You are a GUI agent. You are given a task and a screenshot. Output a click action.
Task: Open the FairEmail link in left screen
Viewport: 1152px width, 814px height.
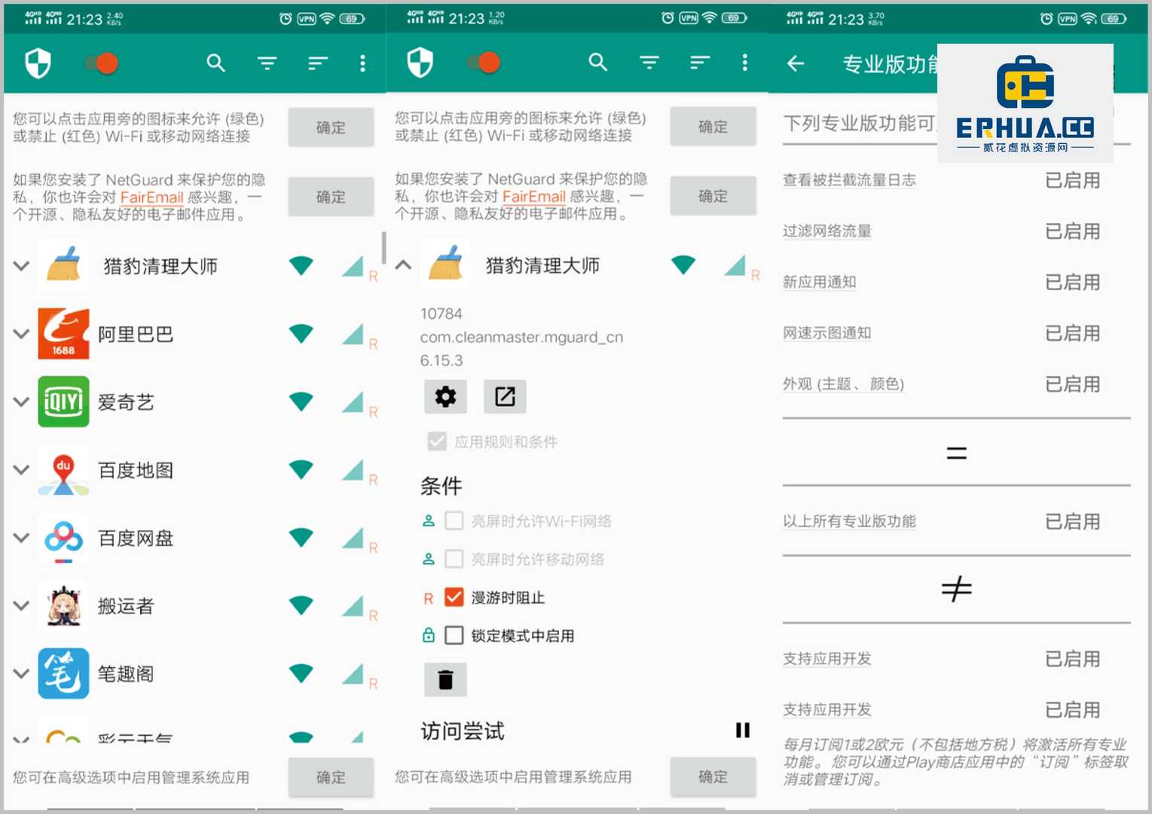(151, 197)
